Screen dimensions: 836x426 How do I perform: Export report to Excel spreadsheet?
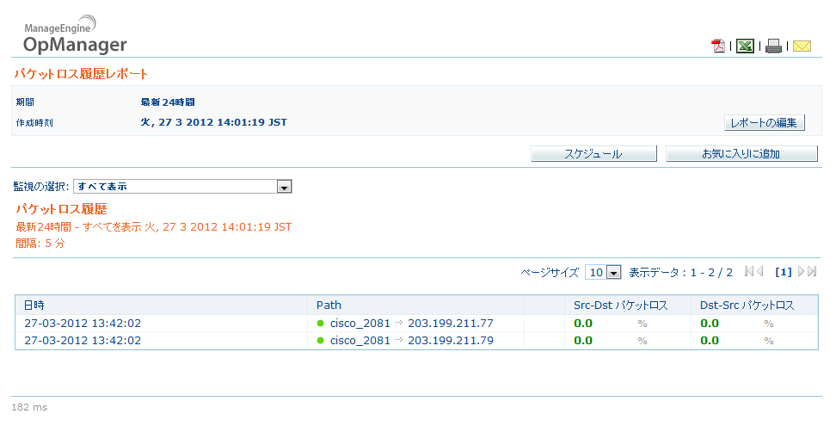(745, 46)
